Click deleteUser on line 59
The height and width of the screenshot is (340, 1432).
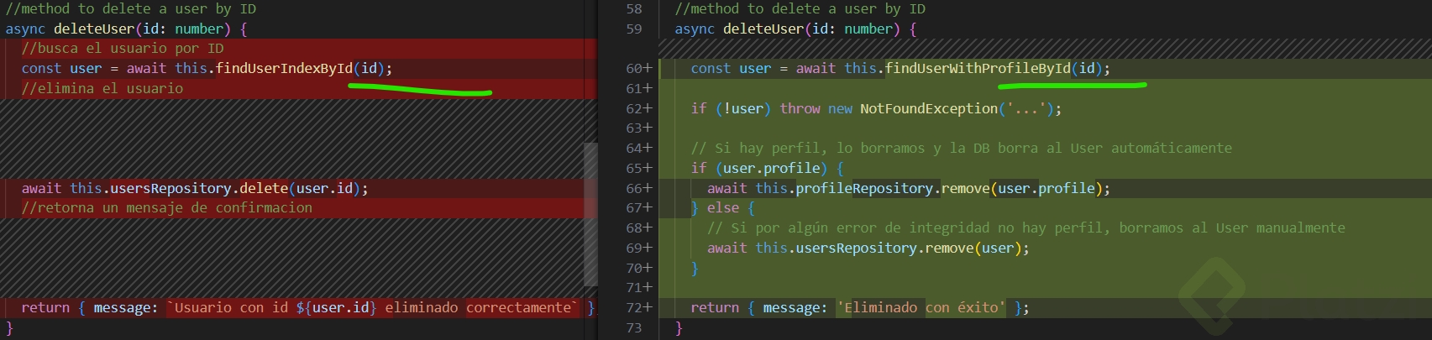pyautogui.click(x=763, y=29)
